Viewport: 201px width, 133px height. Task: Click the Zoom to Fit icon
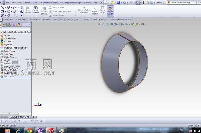click(99, 24)
